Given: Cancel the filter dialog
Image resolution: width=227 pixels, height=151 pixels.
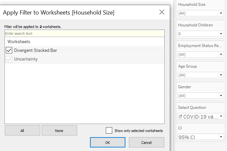Looking at the screenshot, I should tap(146, 142).
